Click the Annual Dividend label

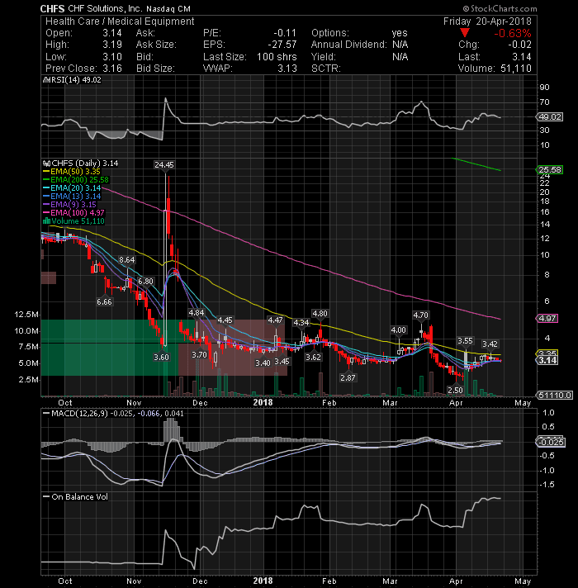pos(349,45)
